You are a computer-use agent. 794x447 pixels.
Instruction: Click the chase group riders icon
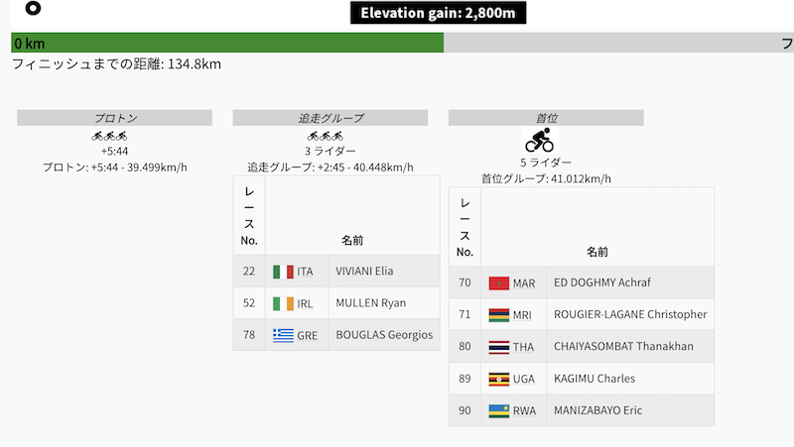pyautogui.click(x=326, y=136)
